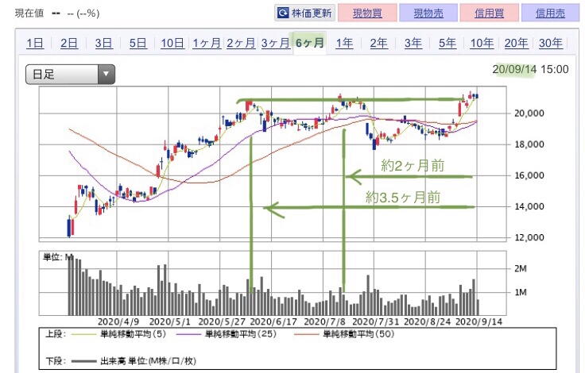This screenshot has width=585, height=373.
Task: Select the 6ヶ月 period tab
Action: (x=310, y=44)
